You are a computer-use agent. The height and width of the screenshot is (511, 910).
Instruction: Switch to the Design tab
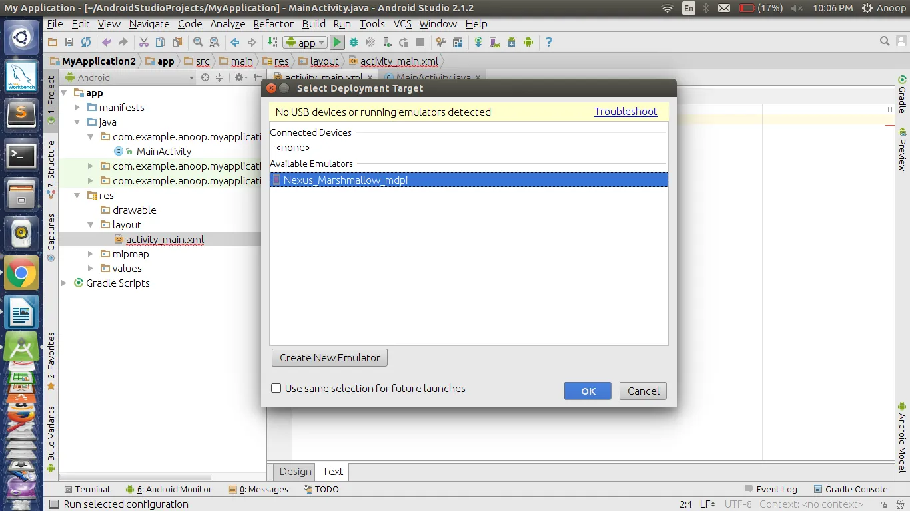(295, 472)
